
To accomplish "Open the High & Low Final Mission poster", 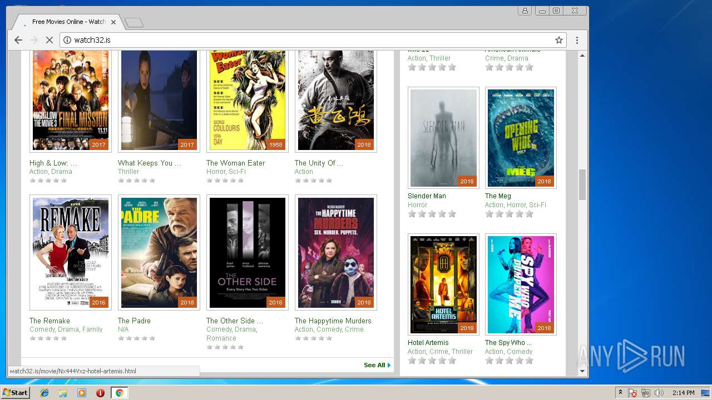I will point(71,100).
